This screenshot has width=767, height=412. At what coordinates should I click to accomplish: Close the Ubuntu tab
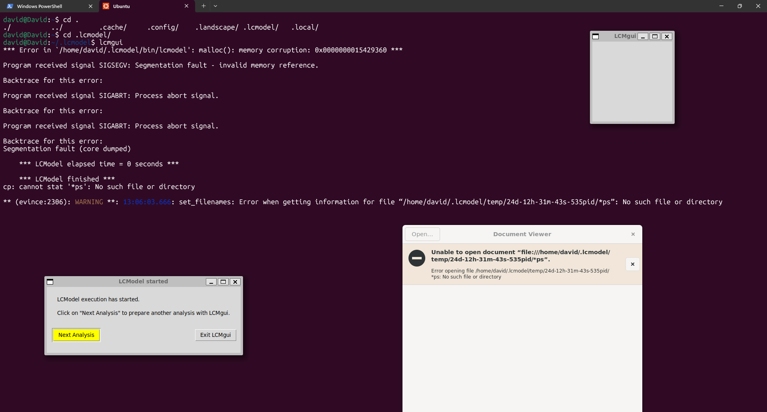tap(186, 6)
